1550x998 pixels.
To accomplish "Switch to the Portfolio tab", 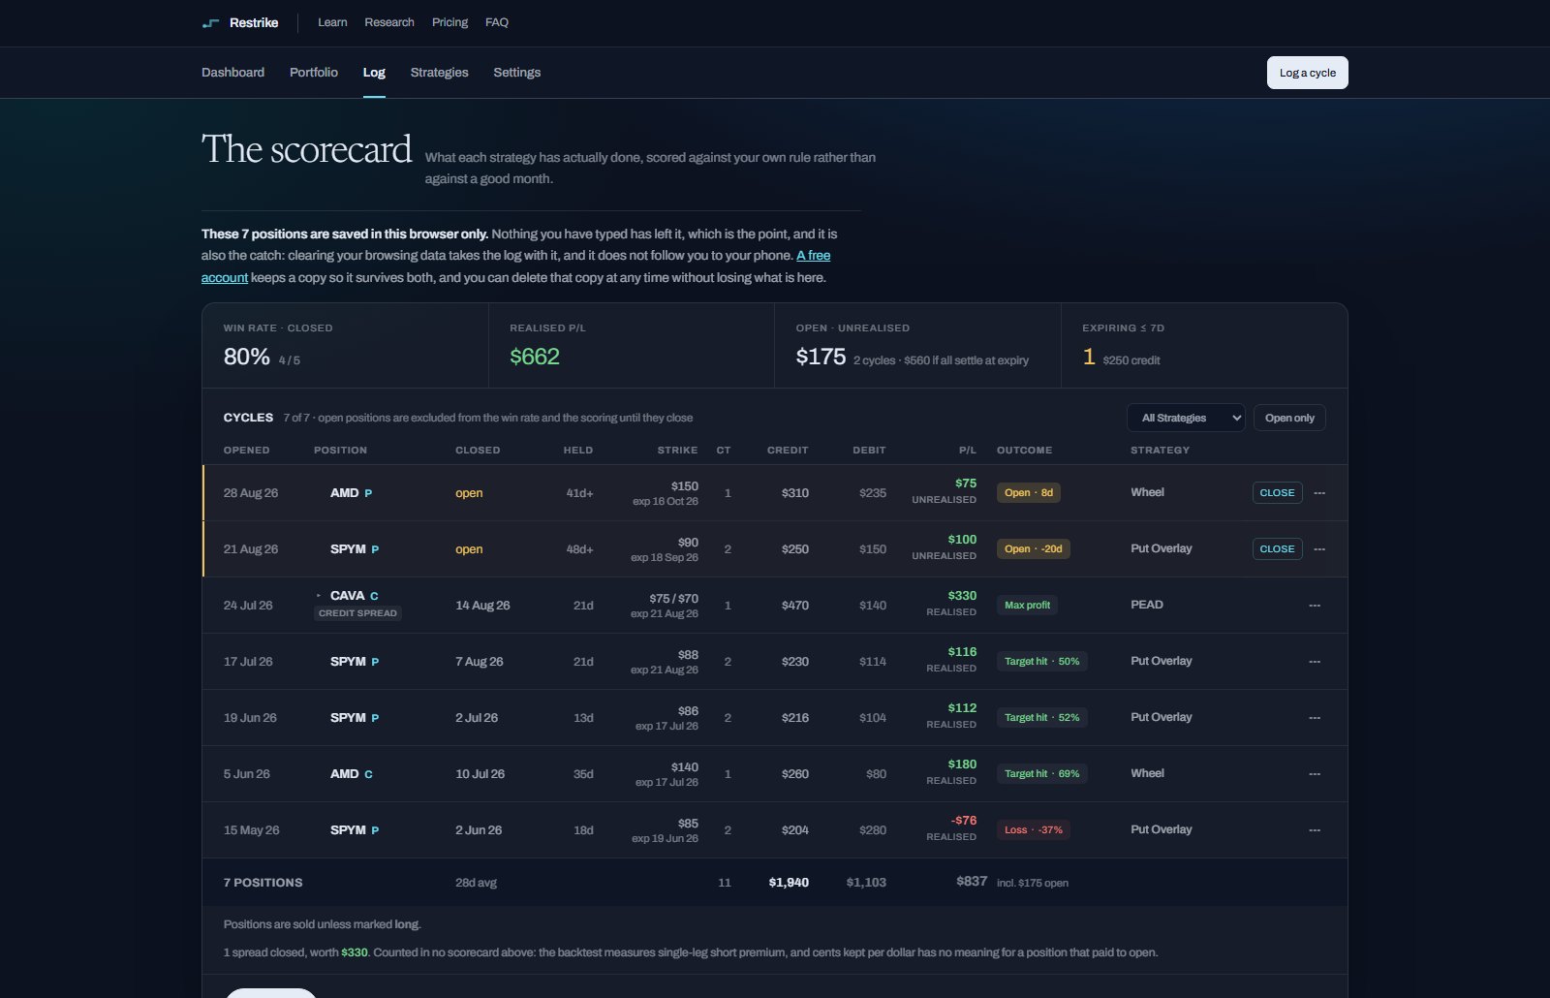I will click(314, 73).
